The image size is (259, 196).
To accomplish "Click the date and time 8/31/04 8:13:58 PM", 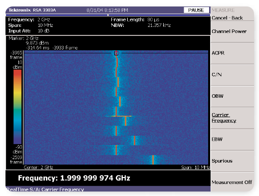I will (x=107, y=10).
